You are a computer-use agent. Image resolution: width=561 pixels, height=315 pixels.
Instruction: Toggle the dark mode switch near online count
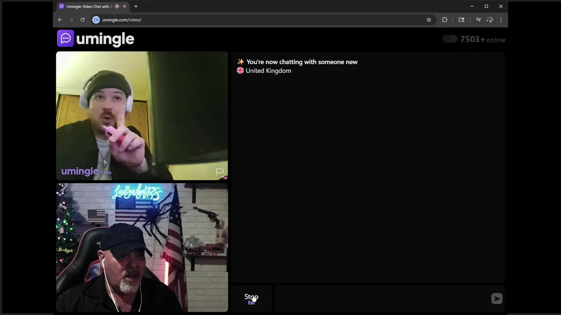(449, 39)
